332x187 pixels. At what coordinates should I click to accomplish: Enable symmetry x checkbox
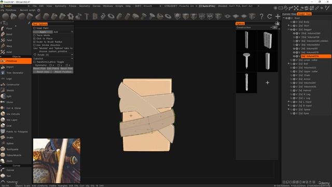coord(51,65)
